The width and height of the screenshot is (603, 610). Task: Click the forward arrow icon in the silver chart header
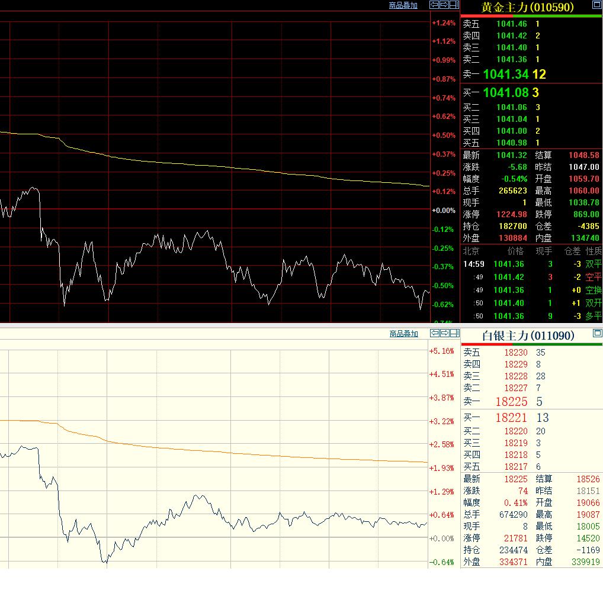[445, 333]
